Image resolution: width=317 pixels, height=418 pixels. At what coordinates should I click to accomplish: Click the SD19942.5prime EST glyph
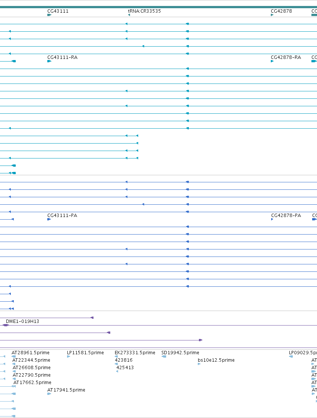[x=164, y=356]
